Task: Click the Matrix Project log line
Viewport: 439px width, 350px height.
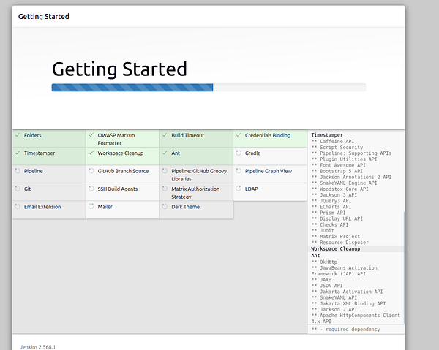Action: tap(336, 237)
